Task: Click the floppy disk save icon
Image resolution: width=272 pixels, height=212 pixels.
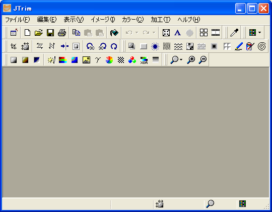Action: pyautogui.click(x=50, y=32)
